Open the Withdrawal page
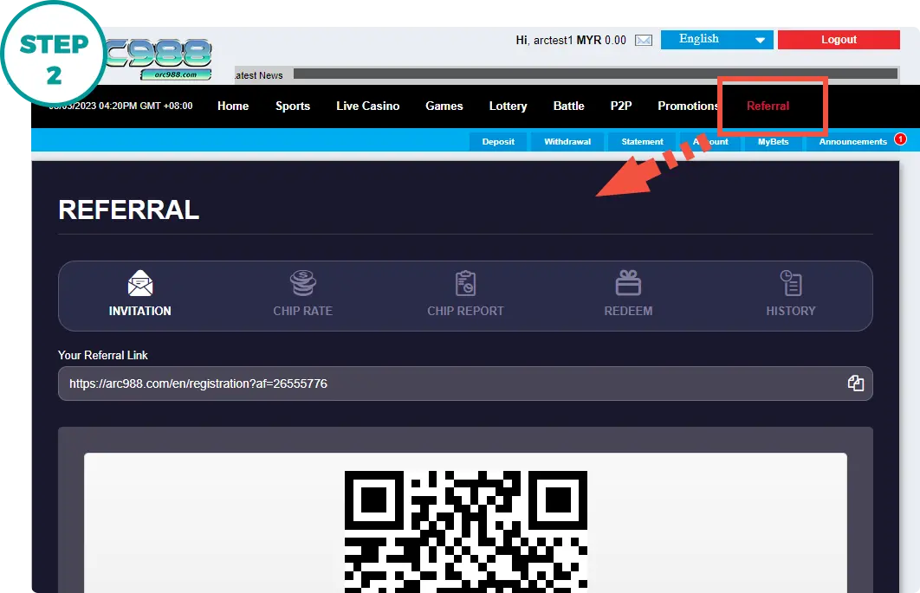 point(567,141)
